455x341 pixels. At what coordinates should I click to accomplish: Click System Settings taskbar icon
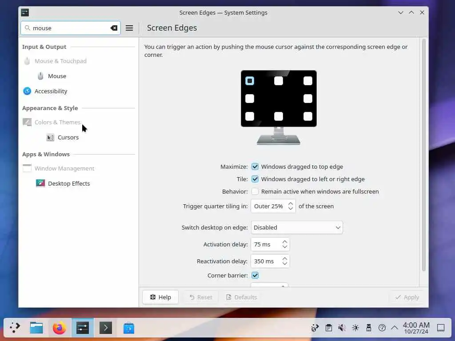pyautogui.click(x=83, y=328)
